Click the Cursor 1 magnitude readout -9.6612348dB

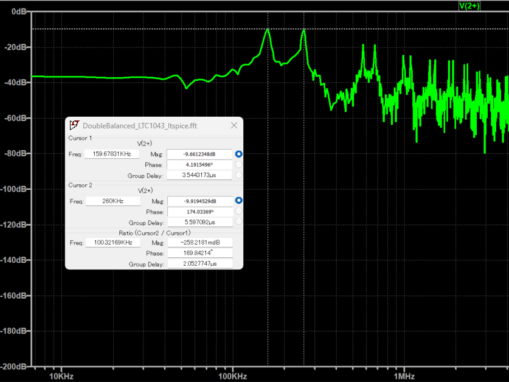point(199,154)
